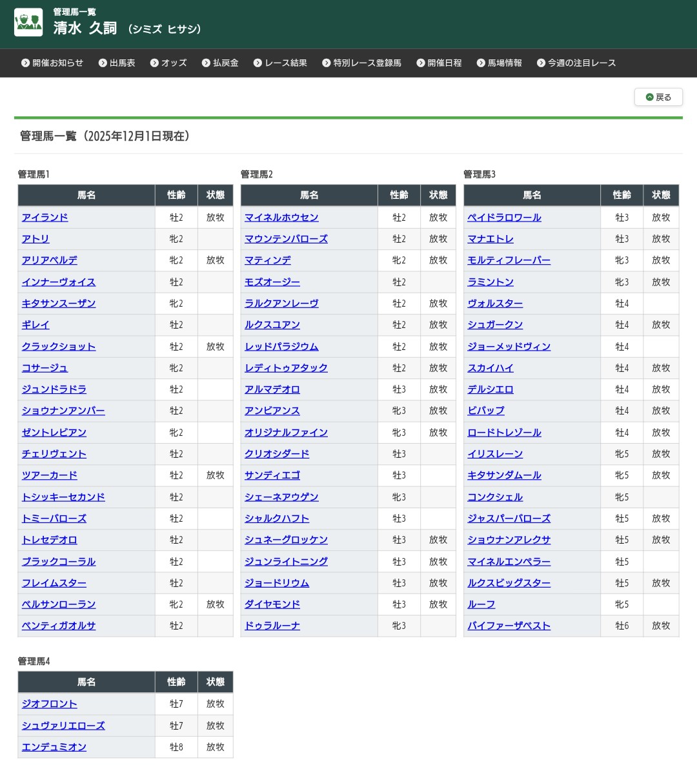Open 特別レース登録馬 menu item
The image size is (697, 784).
[x=361, y=63]
